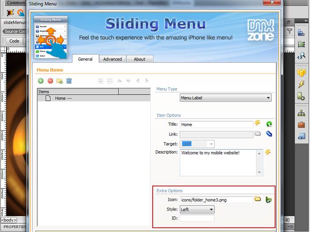Image resolution: width=310 pixels, height=232 pixels.
Task: Click the Description text area
Action: click(221, 162)
